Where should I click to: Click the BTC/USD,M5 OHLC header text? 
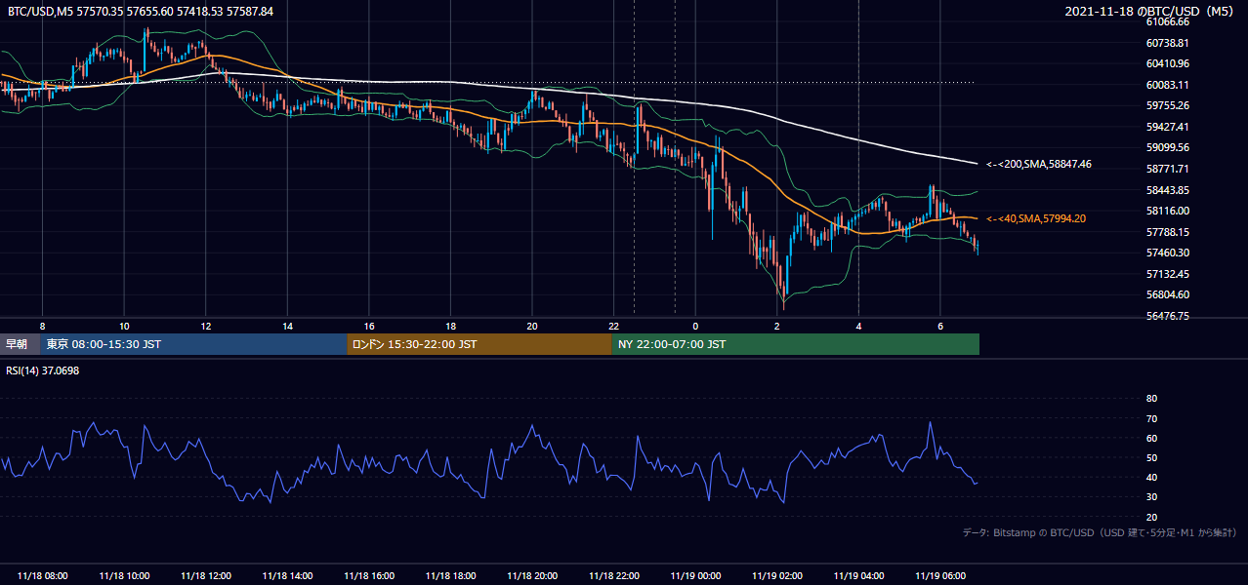tap(141, 11)
